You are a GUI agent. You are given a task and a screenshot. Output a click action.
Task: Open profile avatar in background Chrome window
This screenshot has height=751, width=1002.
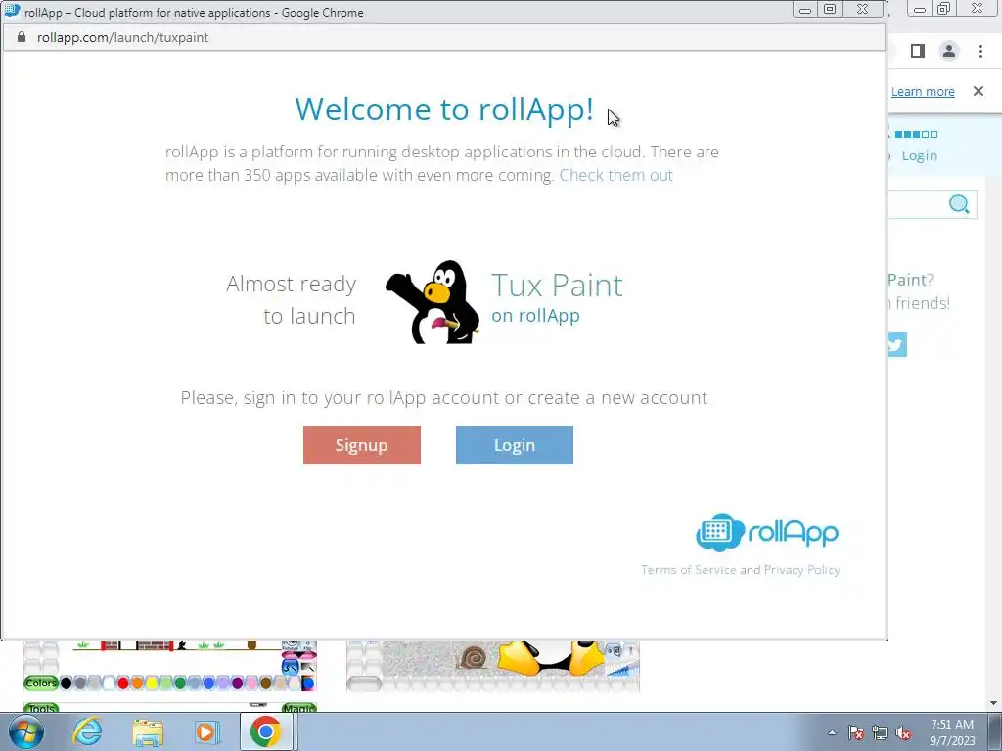(949, 51)
